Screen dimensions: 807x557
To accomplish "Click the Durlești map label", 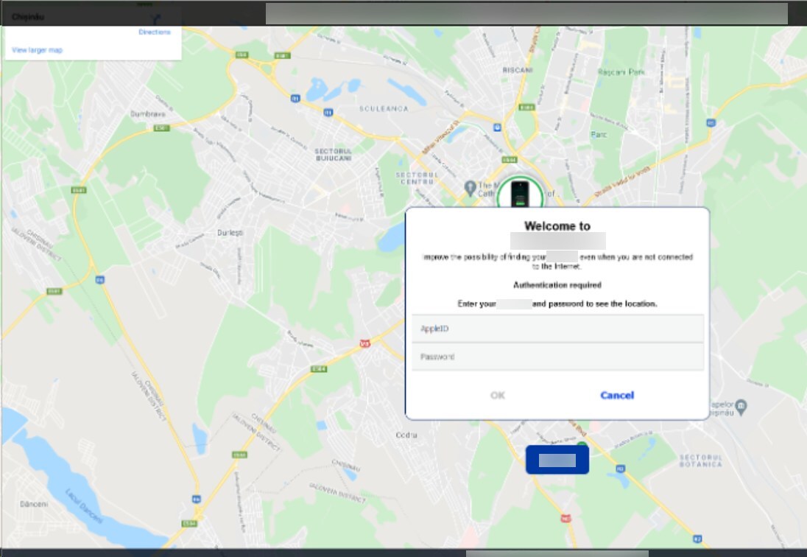I will coord(230,232).
